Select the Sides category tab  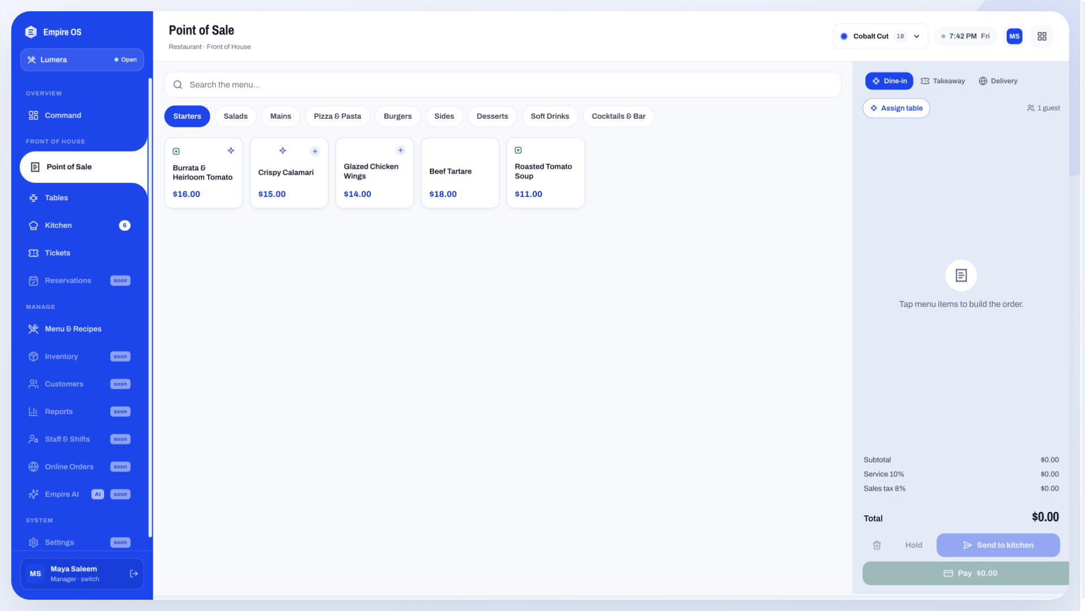tap(444, 117)
